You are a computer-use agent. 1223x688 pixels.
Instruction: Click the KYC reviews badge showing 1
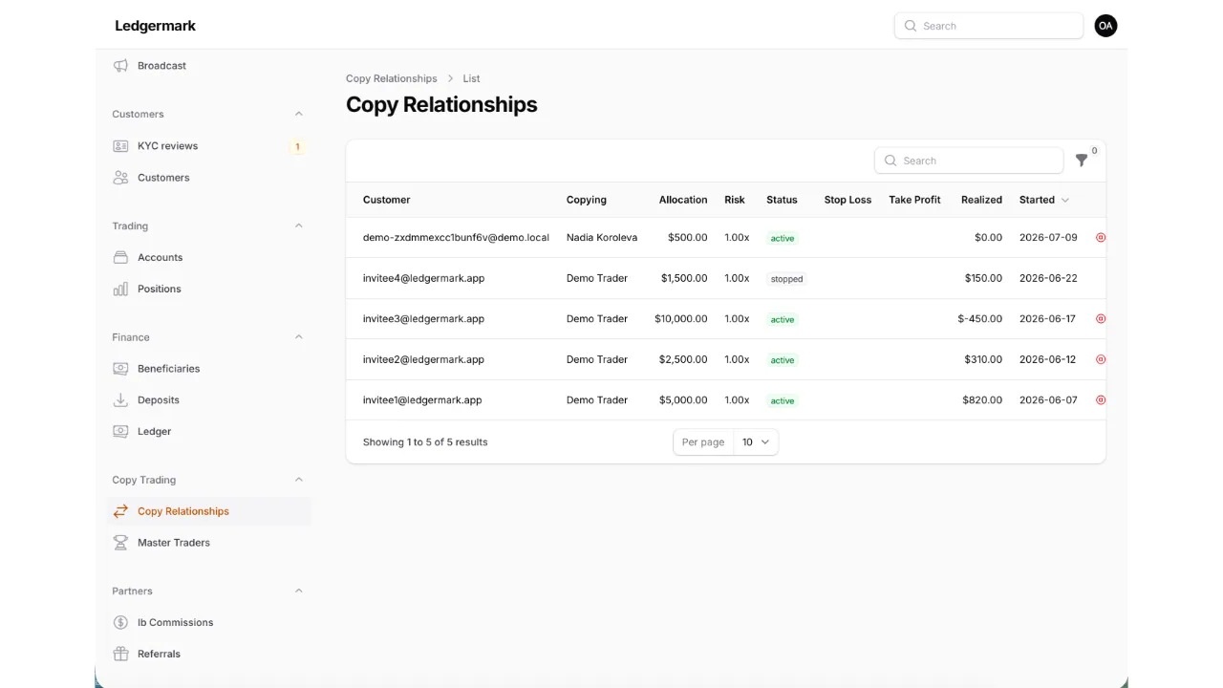[297, 146]
